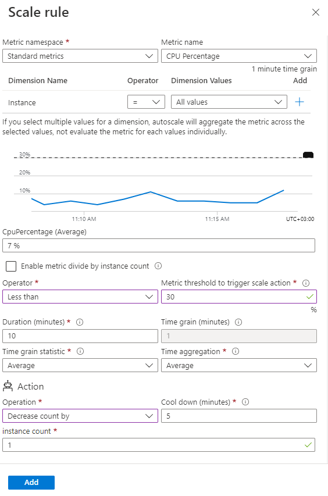Show info for Duration (minutes)
This screenshot has height=496, width=328.
click(80, 322)
